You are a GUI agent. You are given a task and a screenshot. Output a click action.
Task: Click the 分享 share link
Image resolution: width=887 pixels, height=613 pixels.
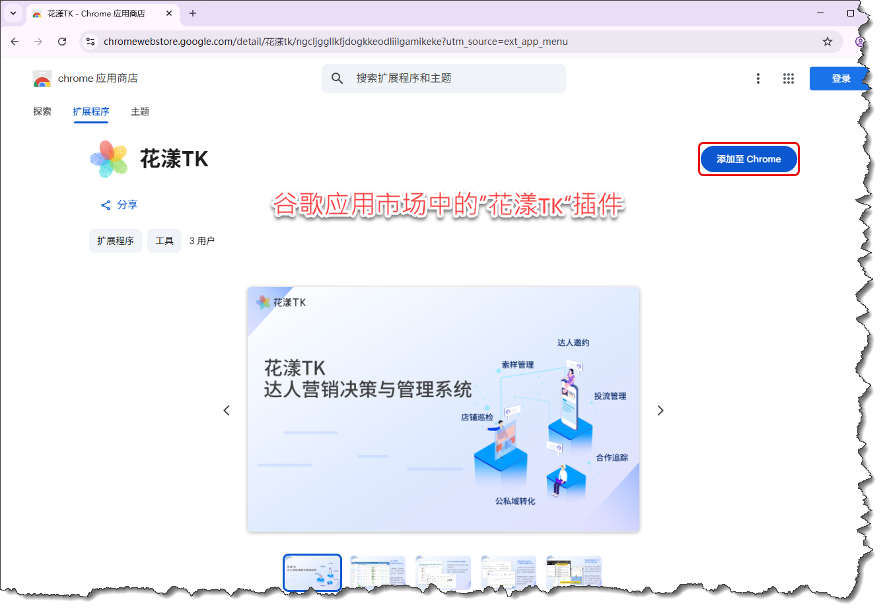coord(120,205)
